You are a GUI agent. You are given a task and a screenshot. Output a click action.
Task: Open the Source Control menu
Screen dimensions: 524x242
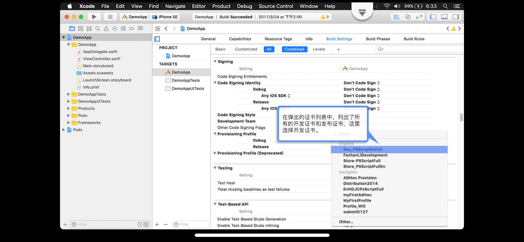click(x=276, y=6)
